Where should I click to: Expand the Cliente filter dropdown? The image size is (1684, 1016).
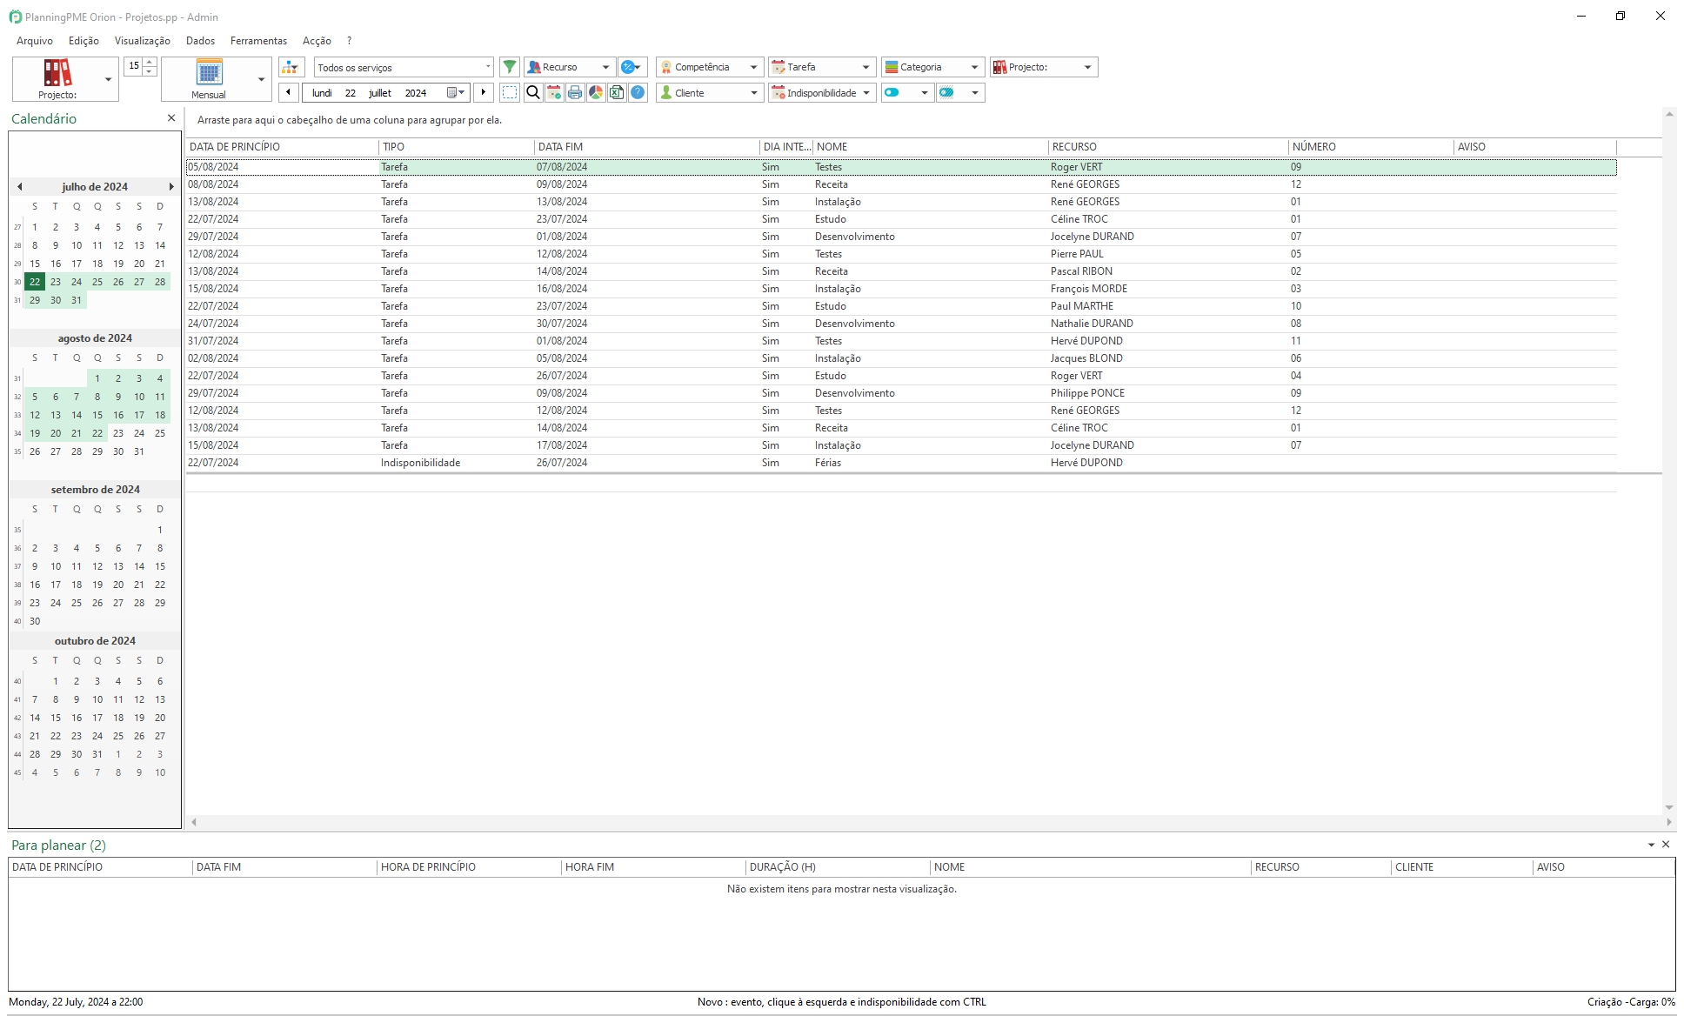click(753, 92)
